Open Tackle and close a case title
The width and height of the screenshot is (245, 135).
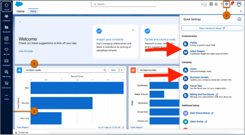[x=160, y=39]
